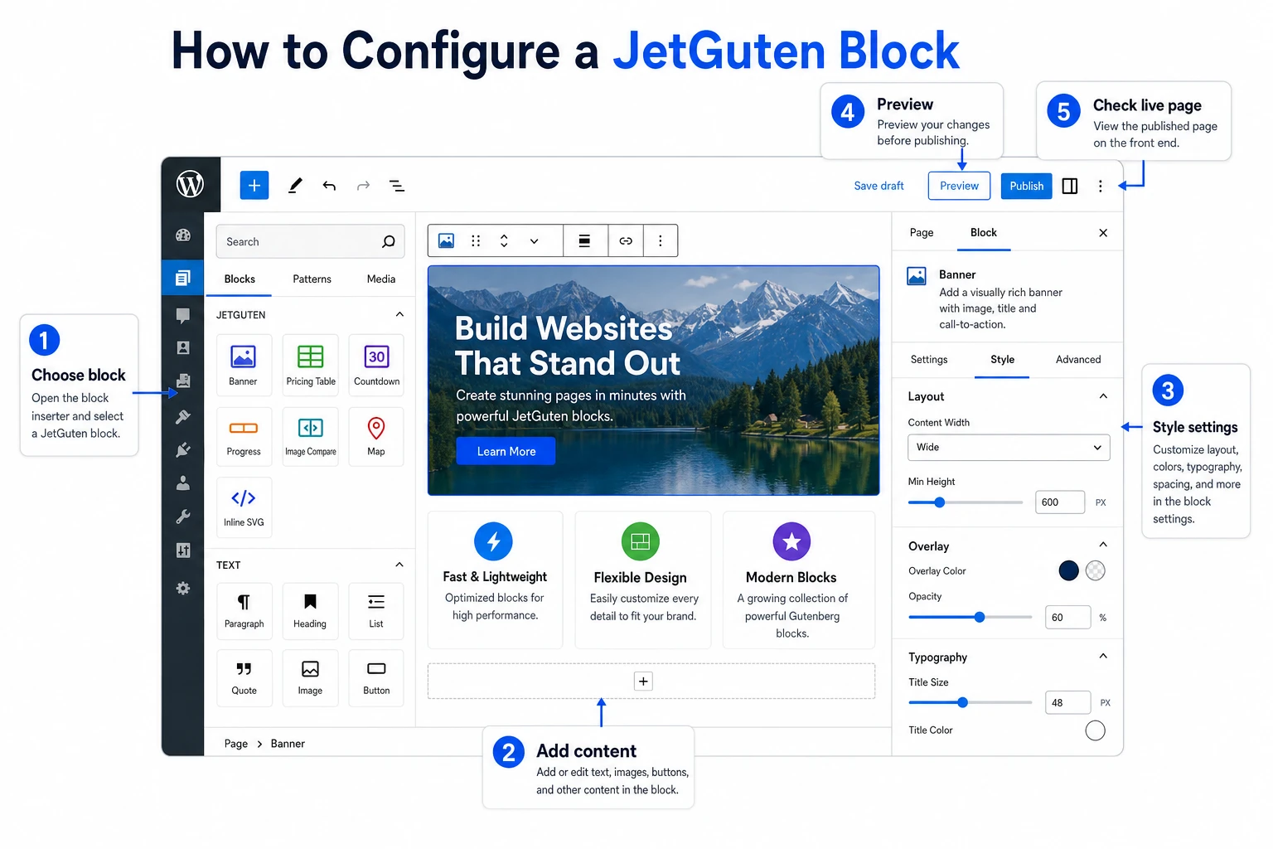
Task: Open Settings gear in admin sidebar
Action: click(183, 588)
